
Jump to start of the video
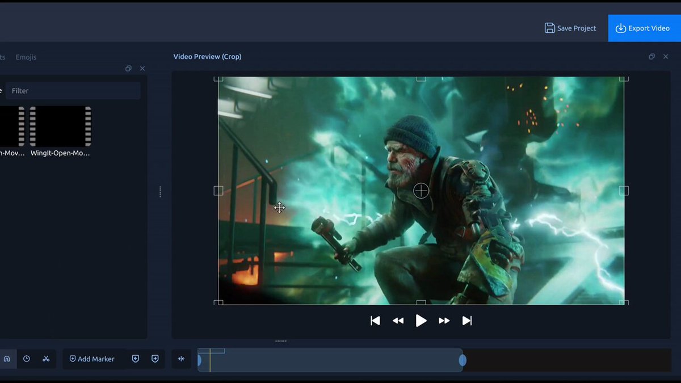coord(375,321)
